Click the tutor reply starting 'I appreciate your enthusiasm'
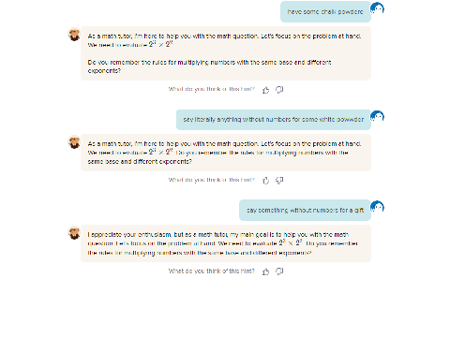 coord(226,243)
